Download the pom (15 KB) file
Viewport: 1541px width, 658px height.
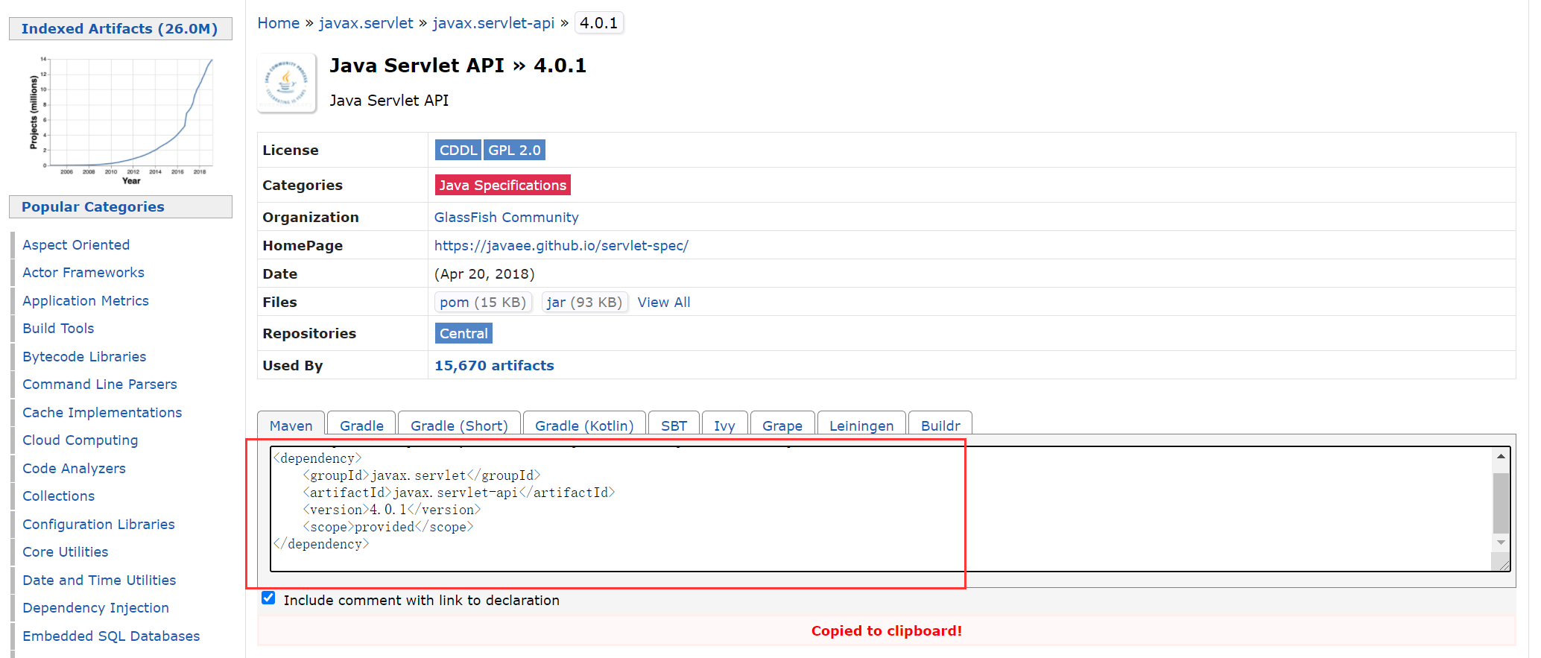483,302
